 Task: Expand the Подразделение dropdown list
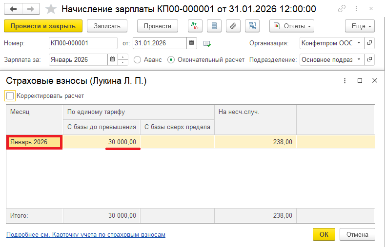click(359, 59)
